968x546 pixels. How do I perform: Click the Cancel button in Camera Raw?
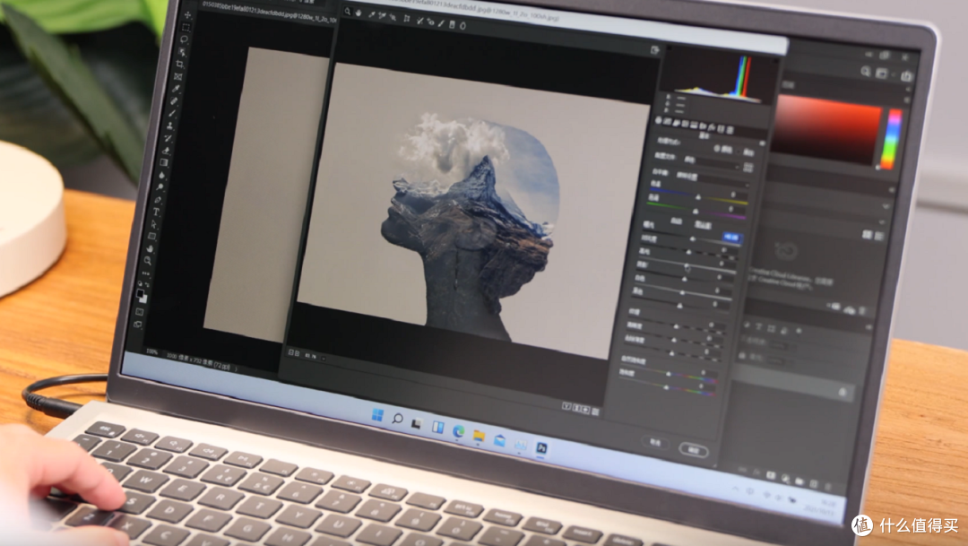(655, 442)
